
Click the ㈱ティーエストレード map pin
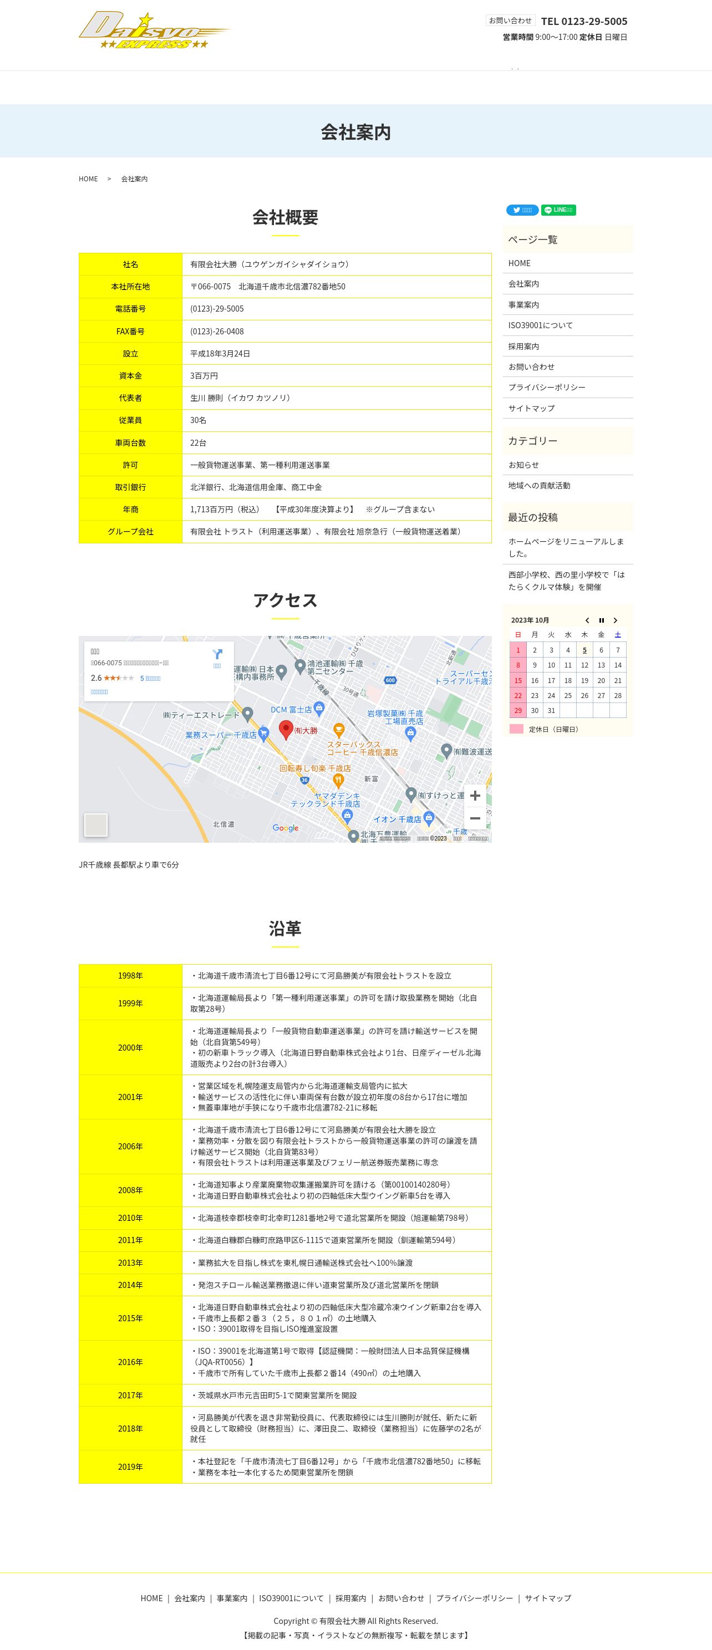point(248,714)
